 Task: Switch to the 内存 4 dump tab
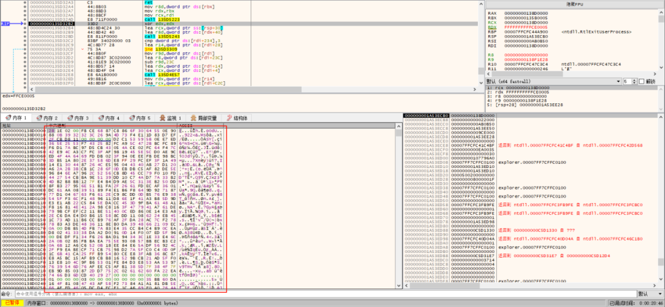tap(109, 118)
